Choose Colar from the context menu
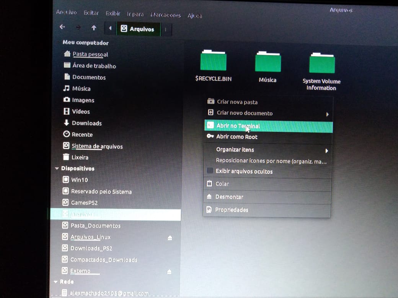 (268, 184)
